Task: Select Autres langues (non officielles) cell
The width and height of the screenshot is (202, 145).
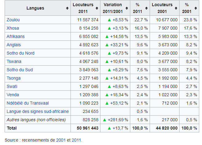Action: coord(38,120)
